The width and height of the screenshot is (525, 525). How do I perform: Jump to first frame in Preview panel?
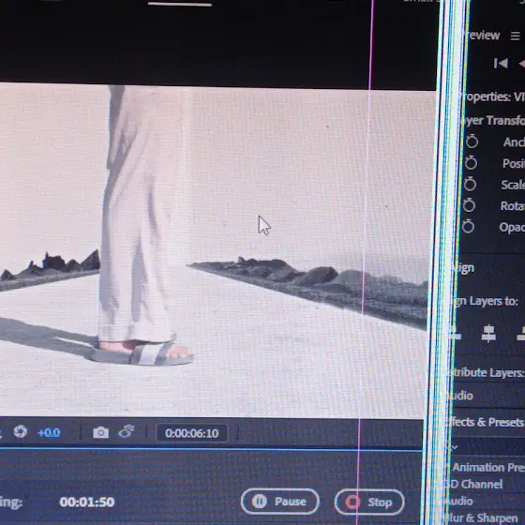pos(501,64)
